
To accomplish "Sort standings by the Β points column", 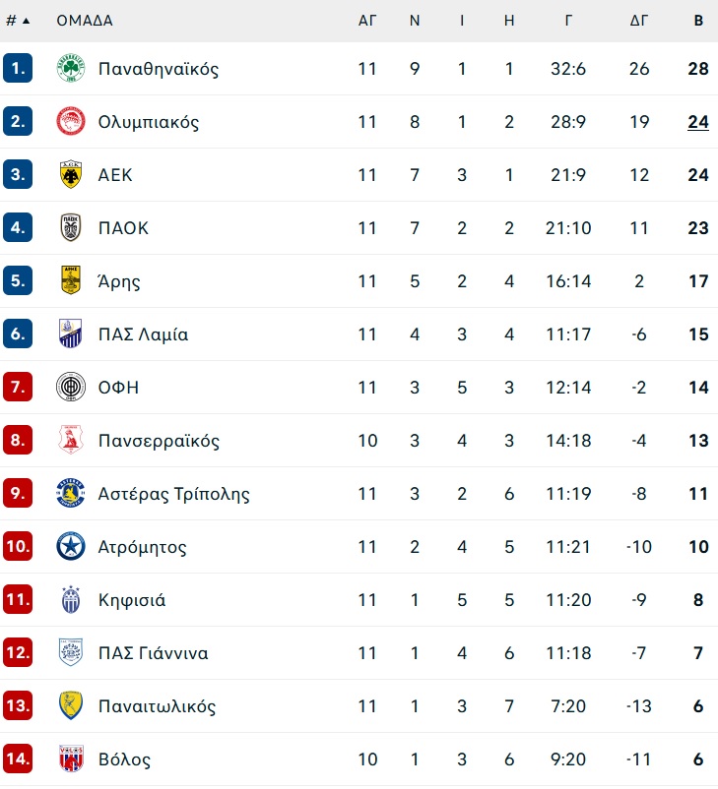I will (698, 20).
